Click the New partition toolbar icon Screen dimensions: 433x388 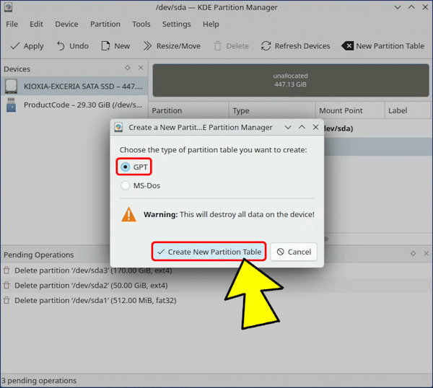105,46
